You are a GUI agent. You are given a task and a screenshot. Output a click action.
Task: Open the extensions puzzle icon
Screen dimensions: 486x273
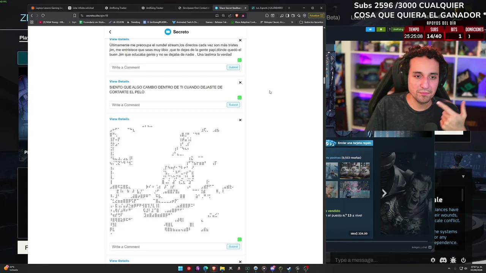pos(267,16)
